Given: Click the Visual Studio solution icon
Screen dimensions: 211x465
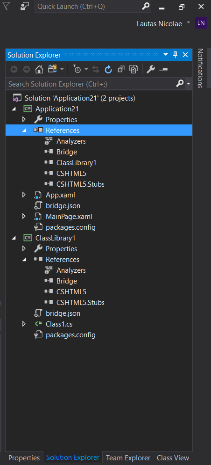Looking at the screenshot, I should coord(17,98).
